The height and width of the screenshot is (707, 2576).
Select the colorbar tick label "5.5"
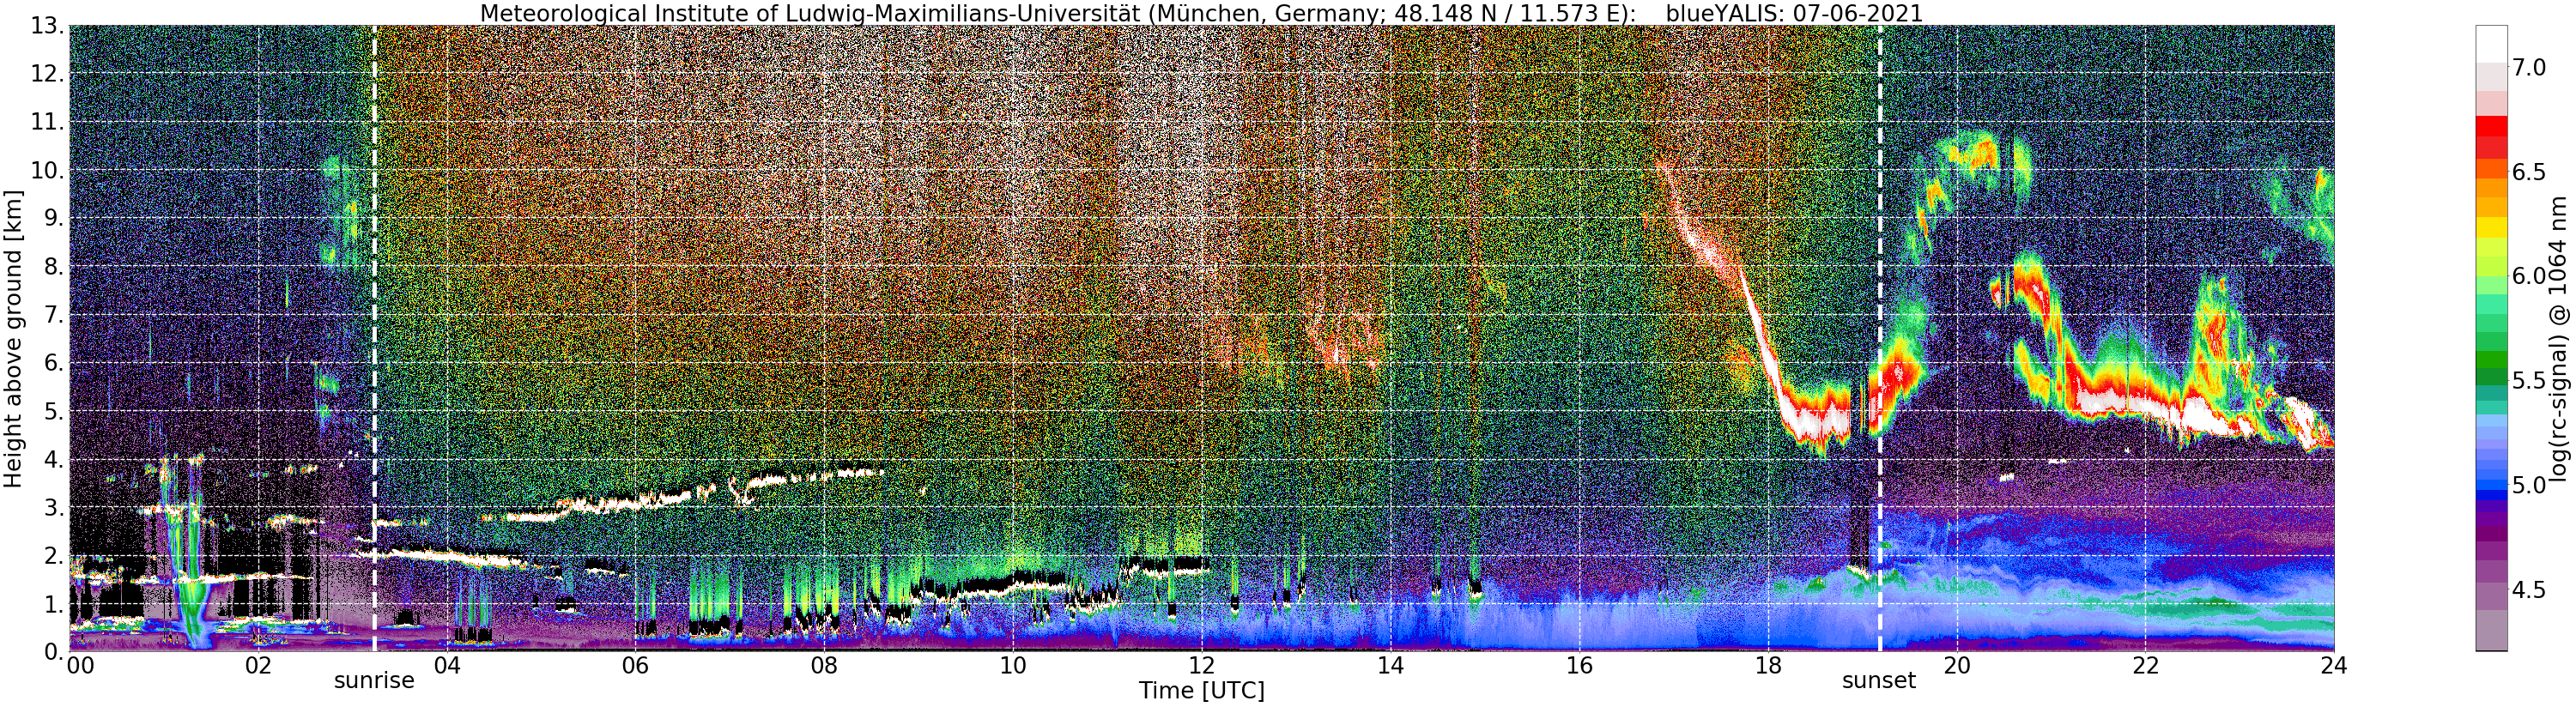(2529, 381)
